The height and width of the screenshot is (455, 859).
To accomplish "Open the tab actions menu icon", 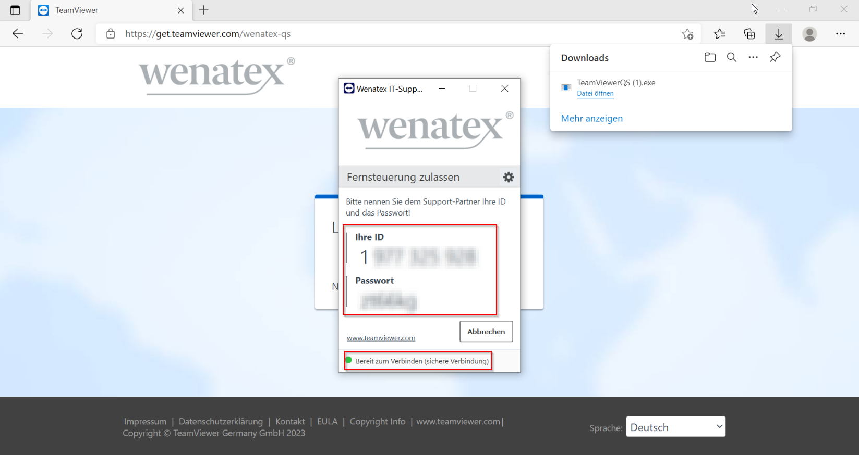I will coord(15,10).
